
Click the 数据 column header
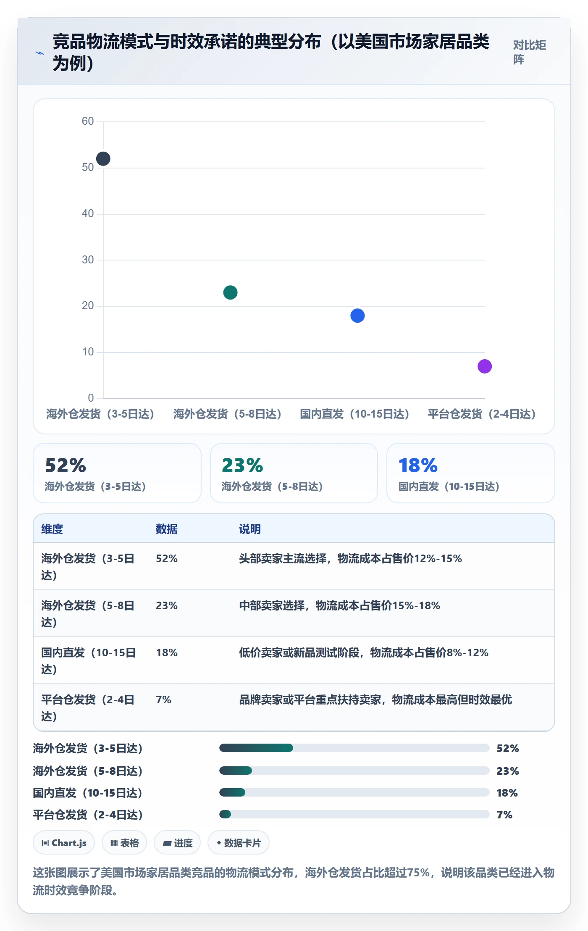pos(167,529)
